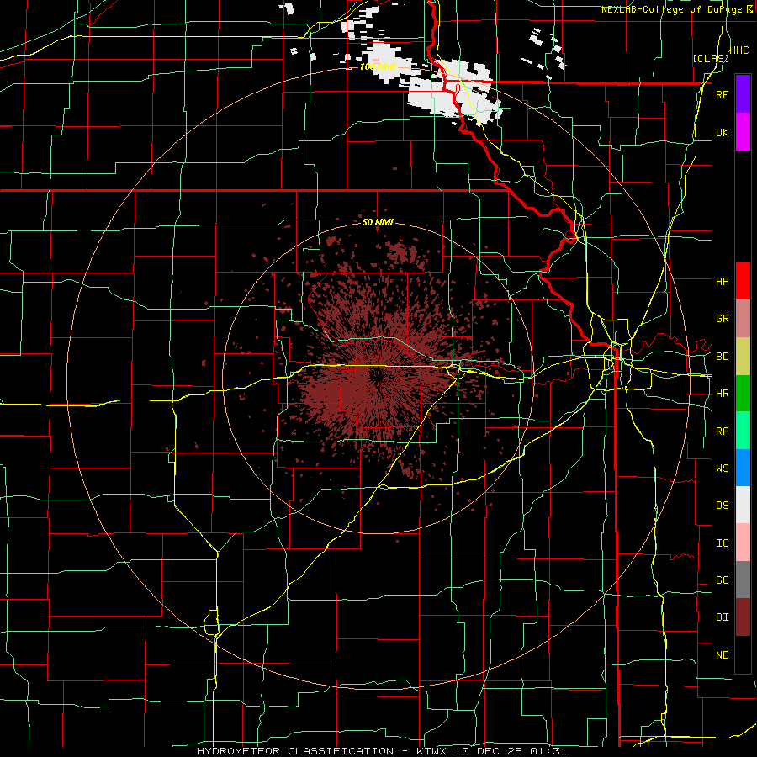
Task: Click the GC gray legend swatch
Action: (x=743, y=580)
